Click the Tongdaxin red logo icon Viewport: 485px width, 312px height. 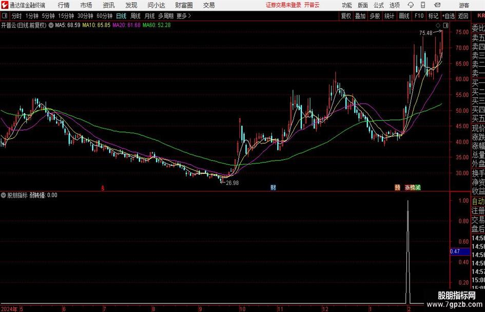point(5,5)
